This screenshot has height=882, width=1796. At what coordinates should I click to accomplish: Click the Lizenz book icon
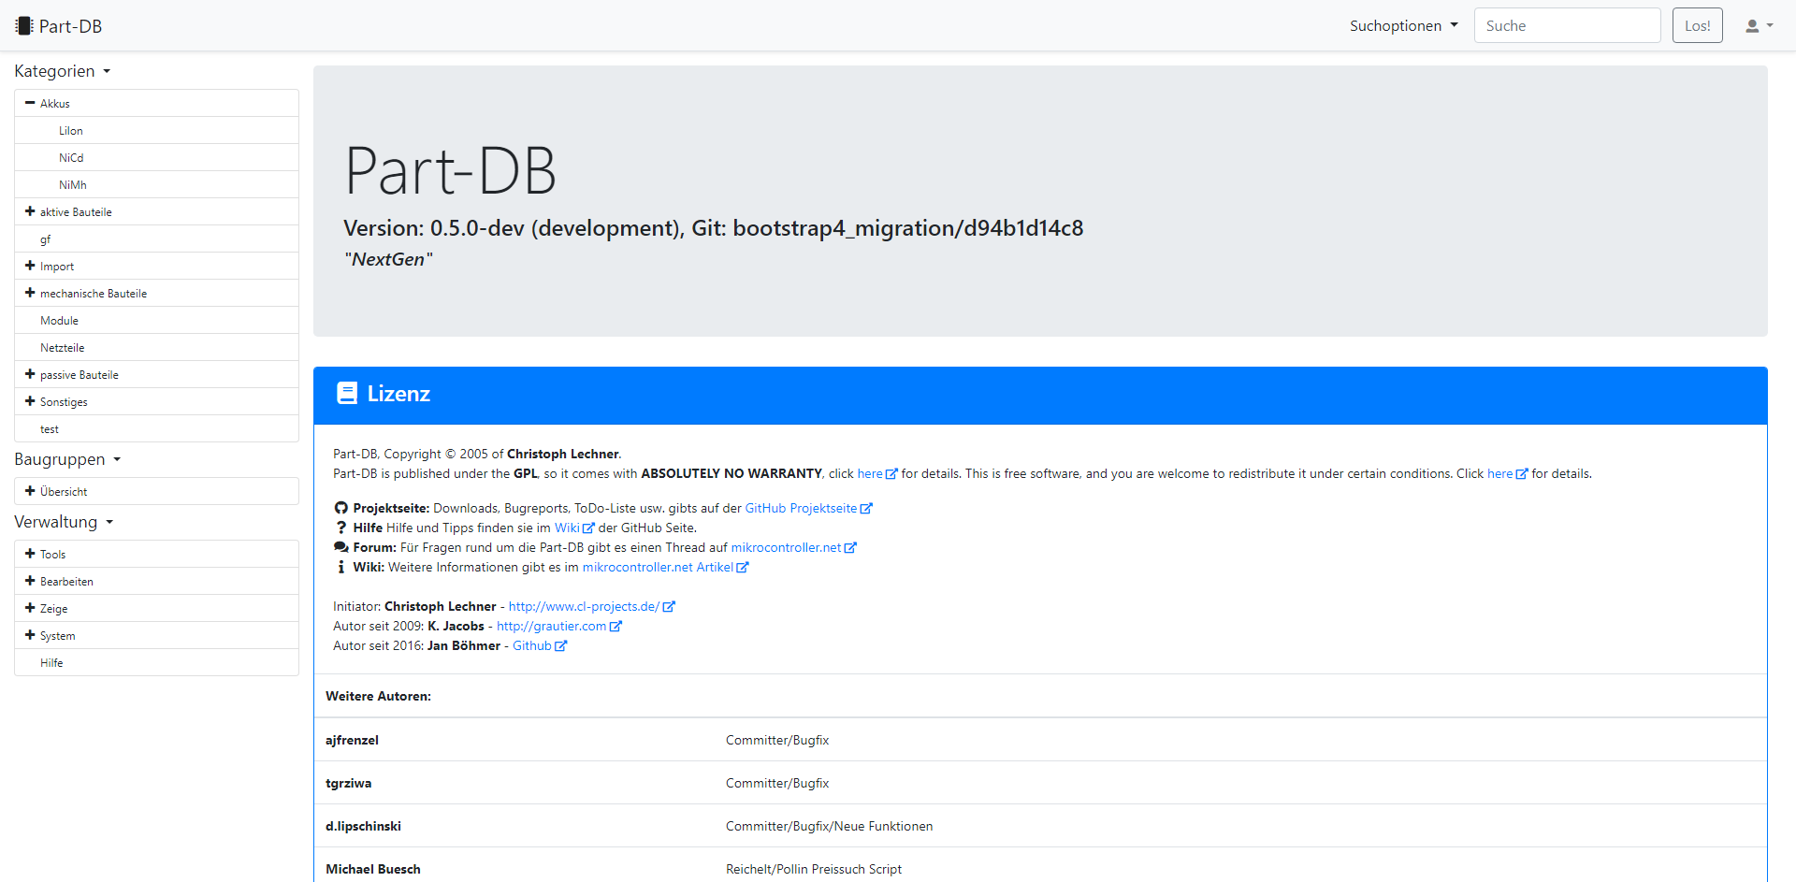click(x=347, y=393)
